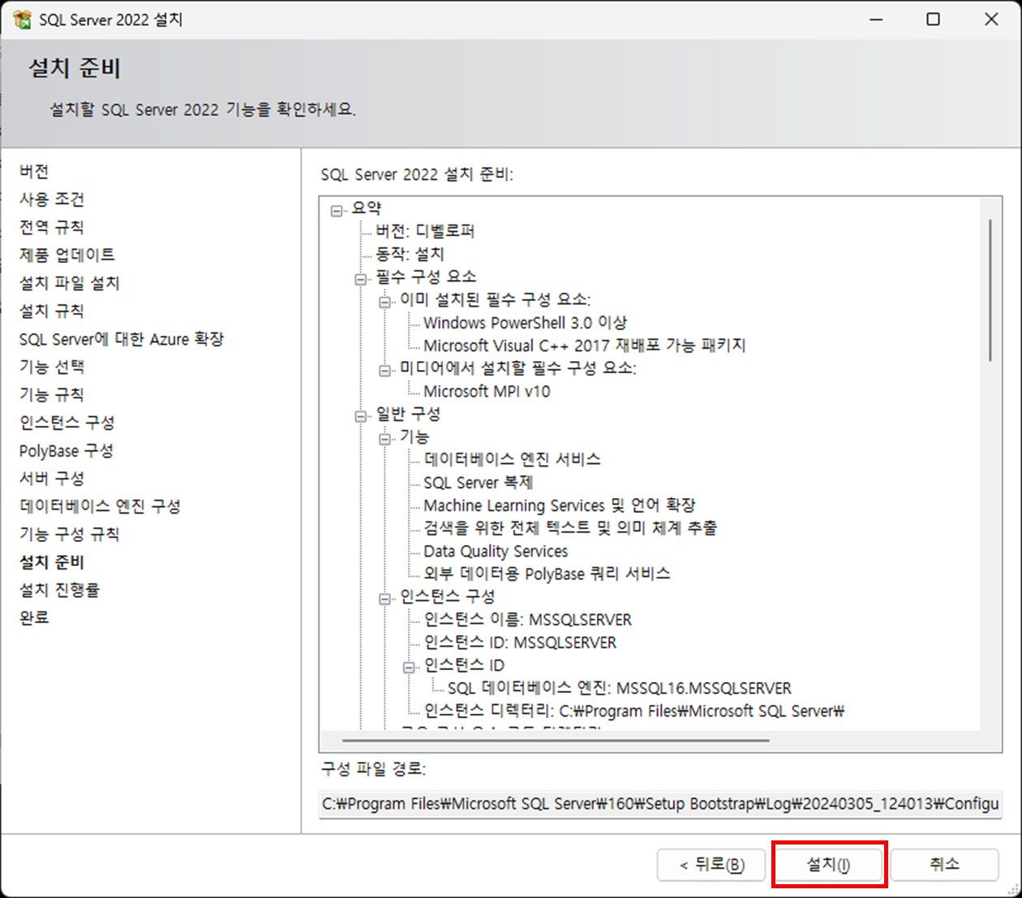Viewport: 1022px width, 898px height.
Task: Collapse the nested 인스턴스 ID node
Action: 410,667
